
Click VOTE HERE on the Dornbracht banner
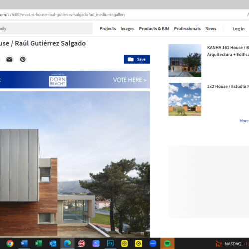[129, 80]
